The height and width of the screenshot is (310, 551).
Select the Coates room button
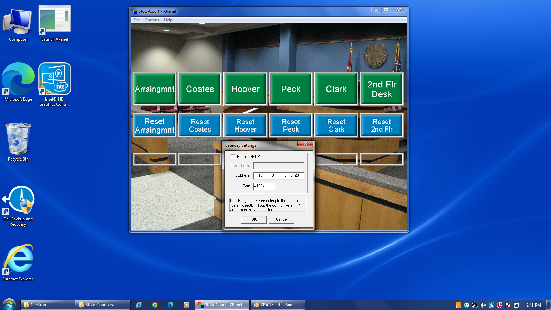tap(200, 89)
